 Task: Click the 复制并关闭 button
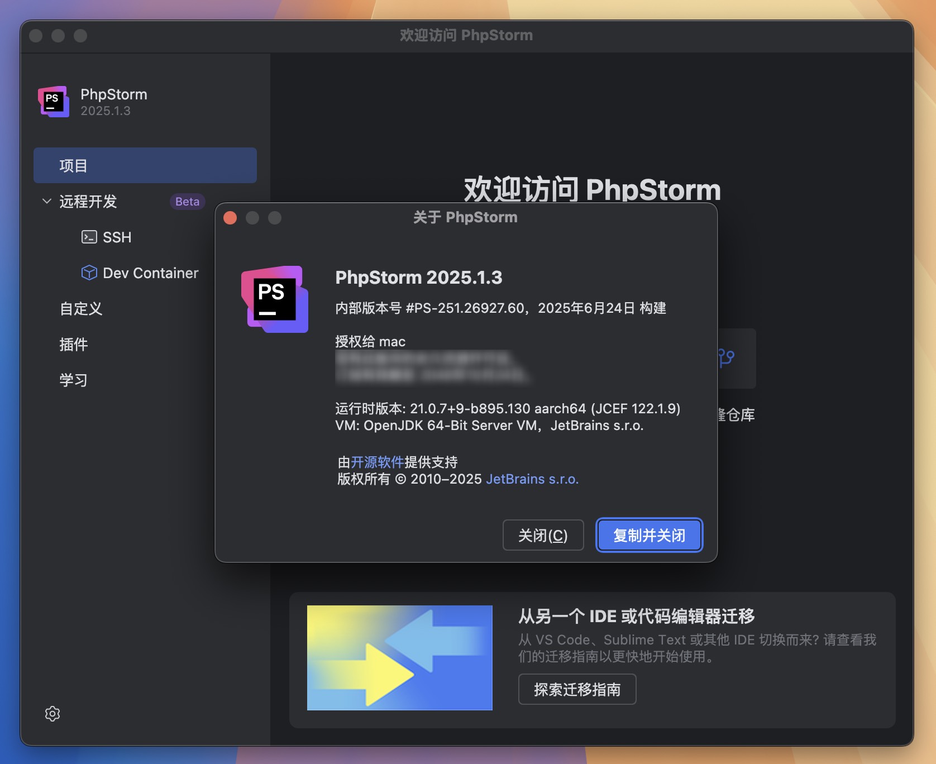pyautogui.click(x=650, y=535)
